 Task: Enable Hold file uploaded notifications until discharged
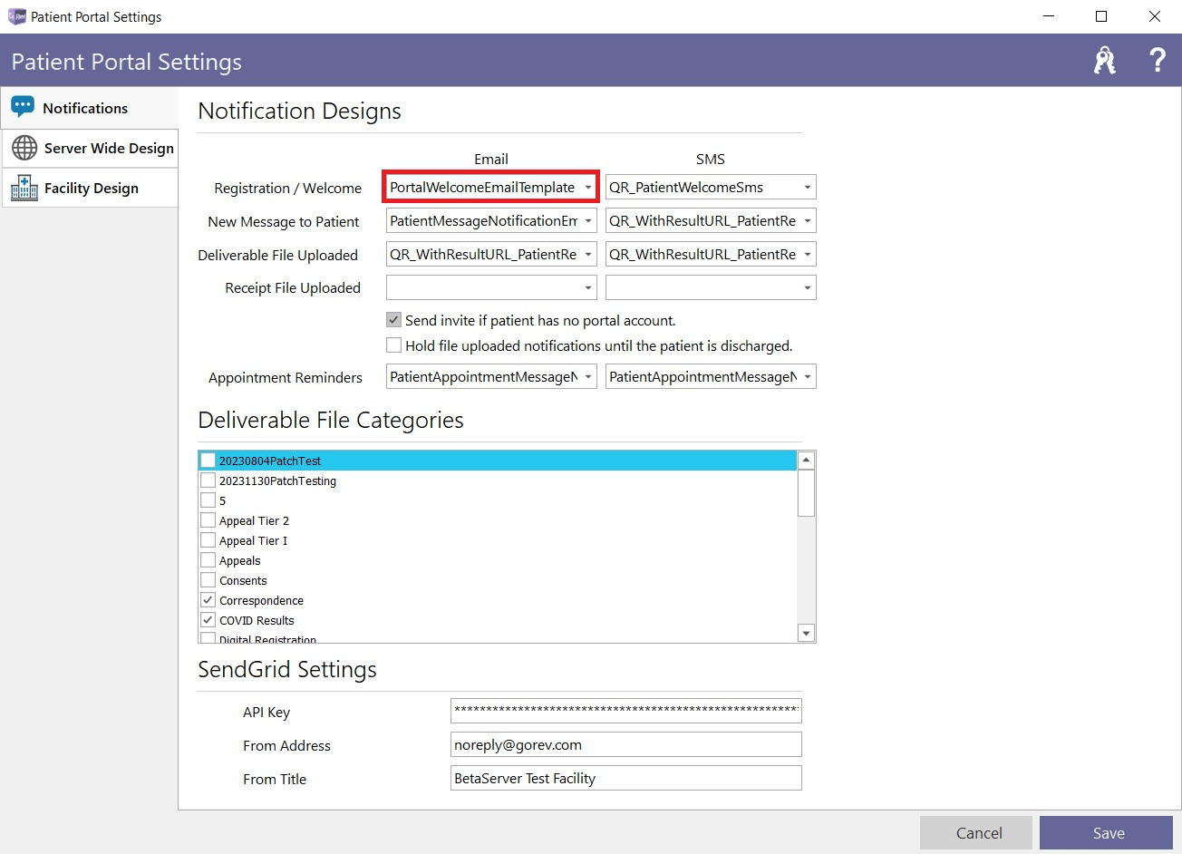[393, 345]
